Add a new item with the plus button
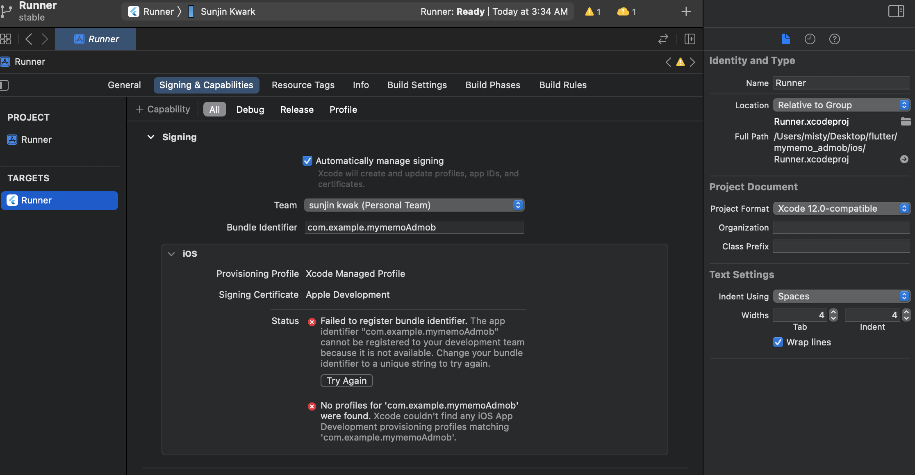This screenshot has width=915, height=475. pyautogui.click(x=686, y=11)
